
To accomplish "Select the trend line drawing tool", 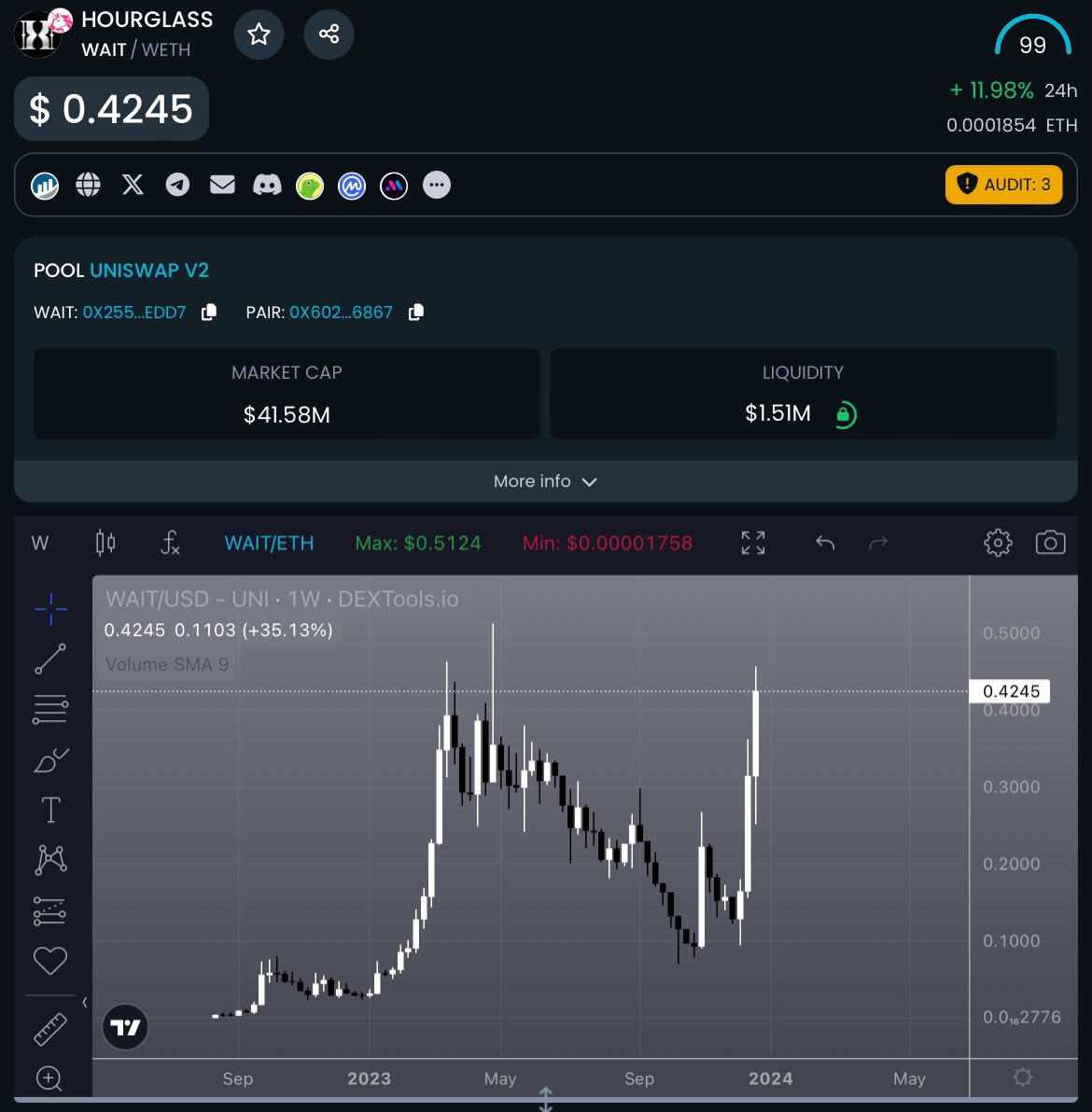I will tap(50, 659).
